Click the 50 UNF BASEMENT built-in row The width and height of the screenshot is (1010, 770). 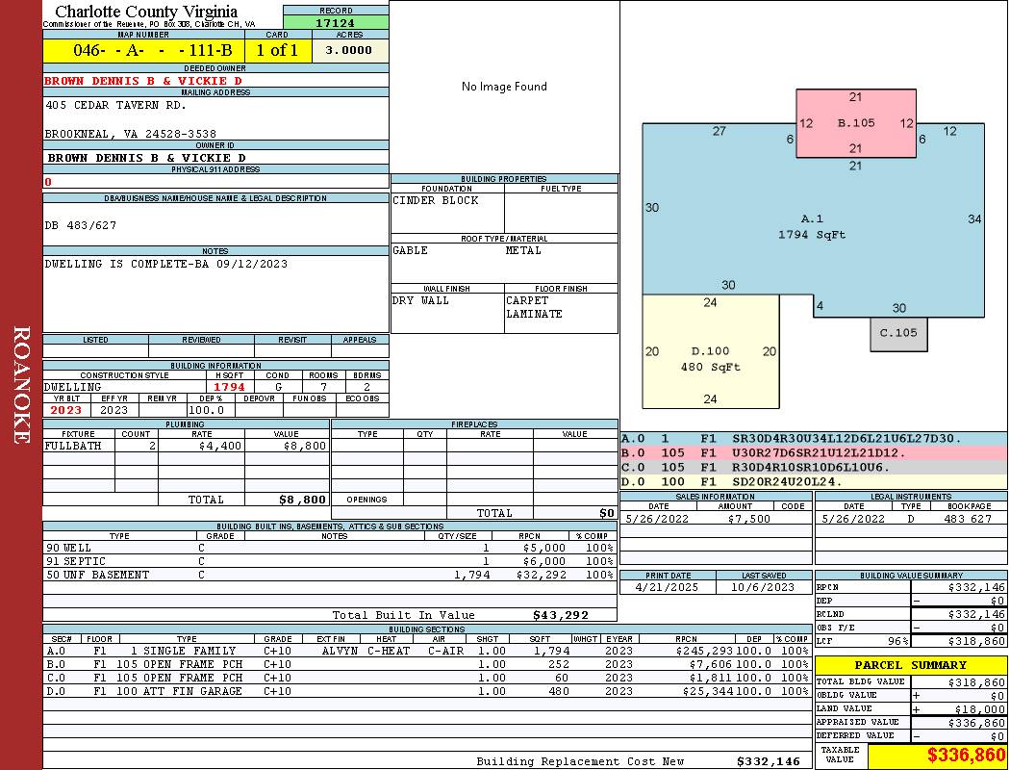tap(327, 575)
